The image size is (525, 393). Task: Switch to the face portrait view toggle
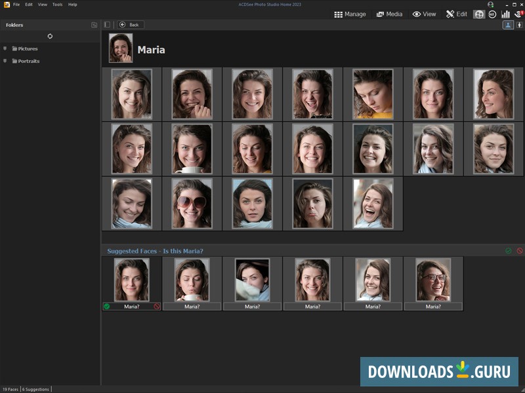click(508, 25)
